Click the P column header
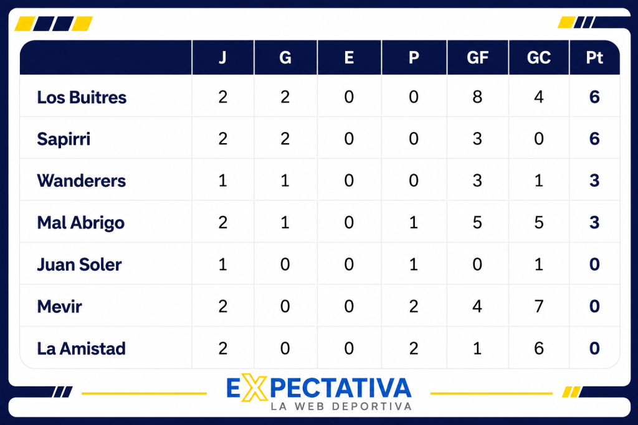 (414, 57)
